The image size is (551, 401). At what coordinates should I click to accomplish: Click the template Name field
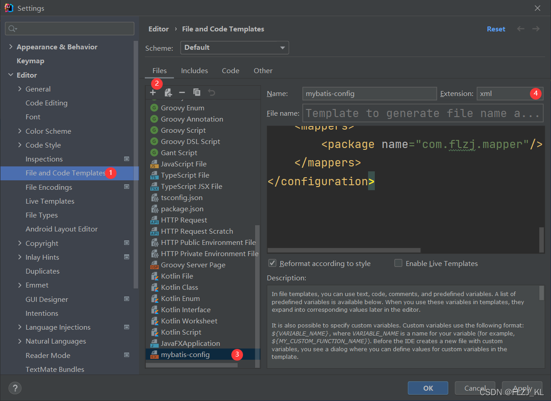click(x=369, y=94)
